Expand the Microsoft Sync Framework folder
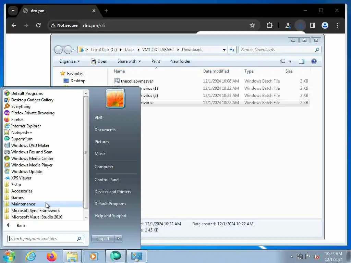Viewport: 351px width, 263px height. pyautogui.click(x=35, y=211)
